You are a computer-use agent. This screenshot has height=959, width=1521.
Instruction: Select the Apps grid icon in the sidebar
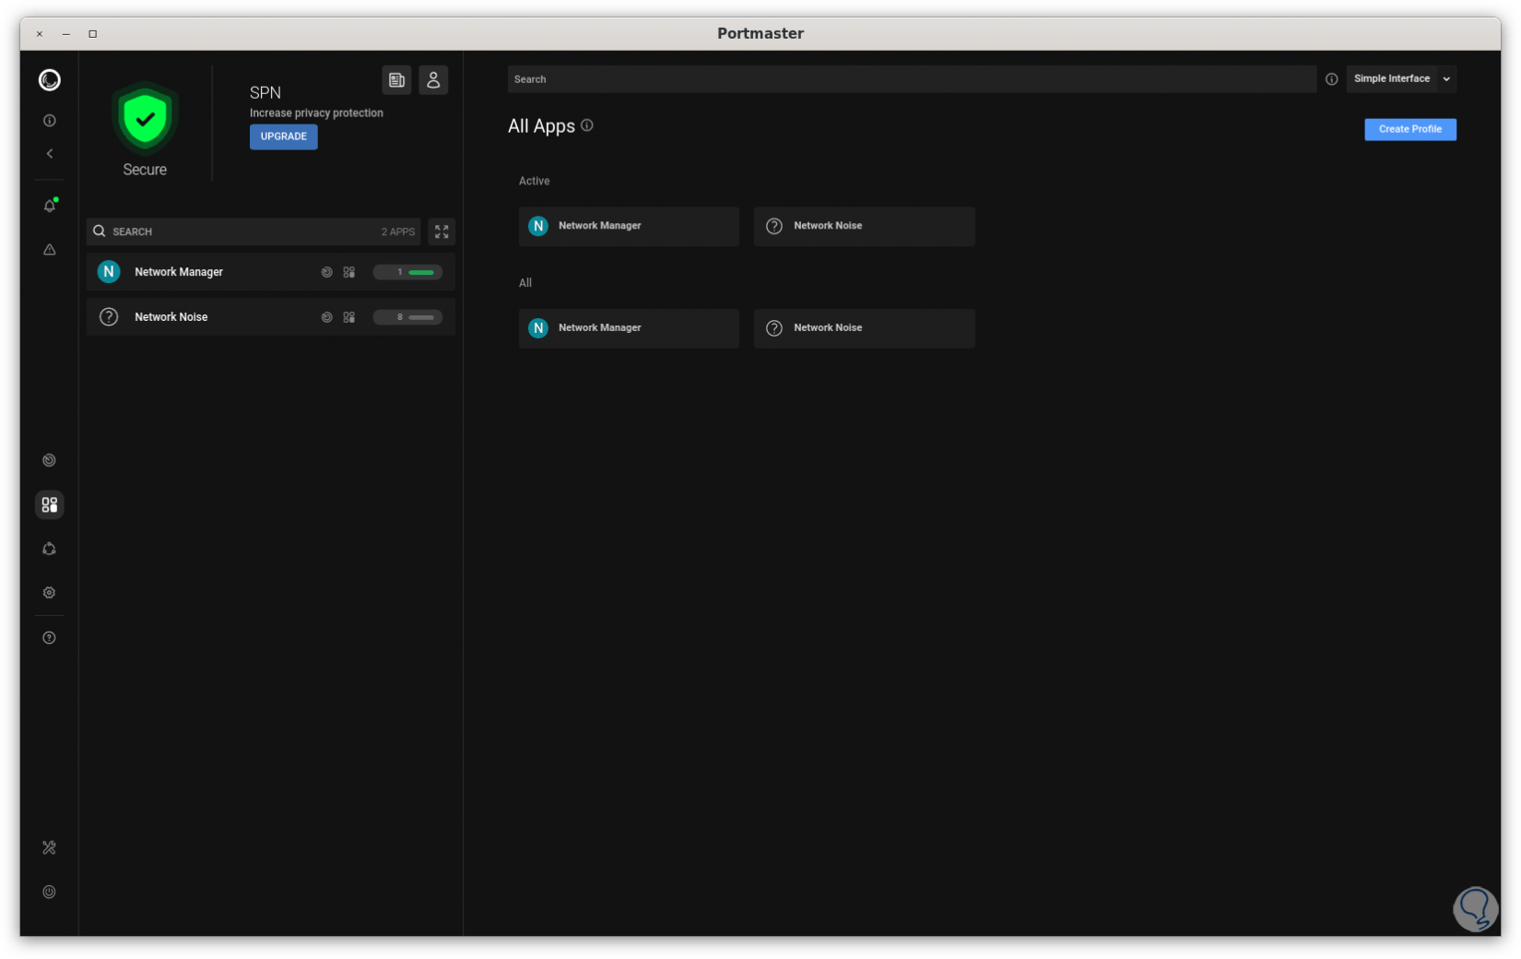point(50,504)
